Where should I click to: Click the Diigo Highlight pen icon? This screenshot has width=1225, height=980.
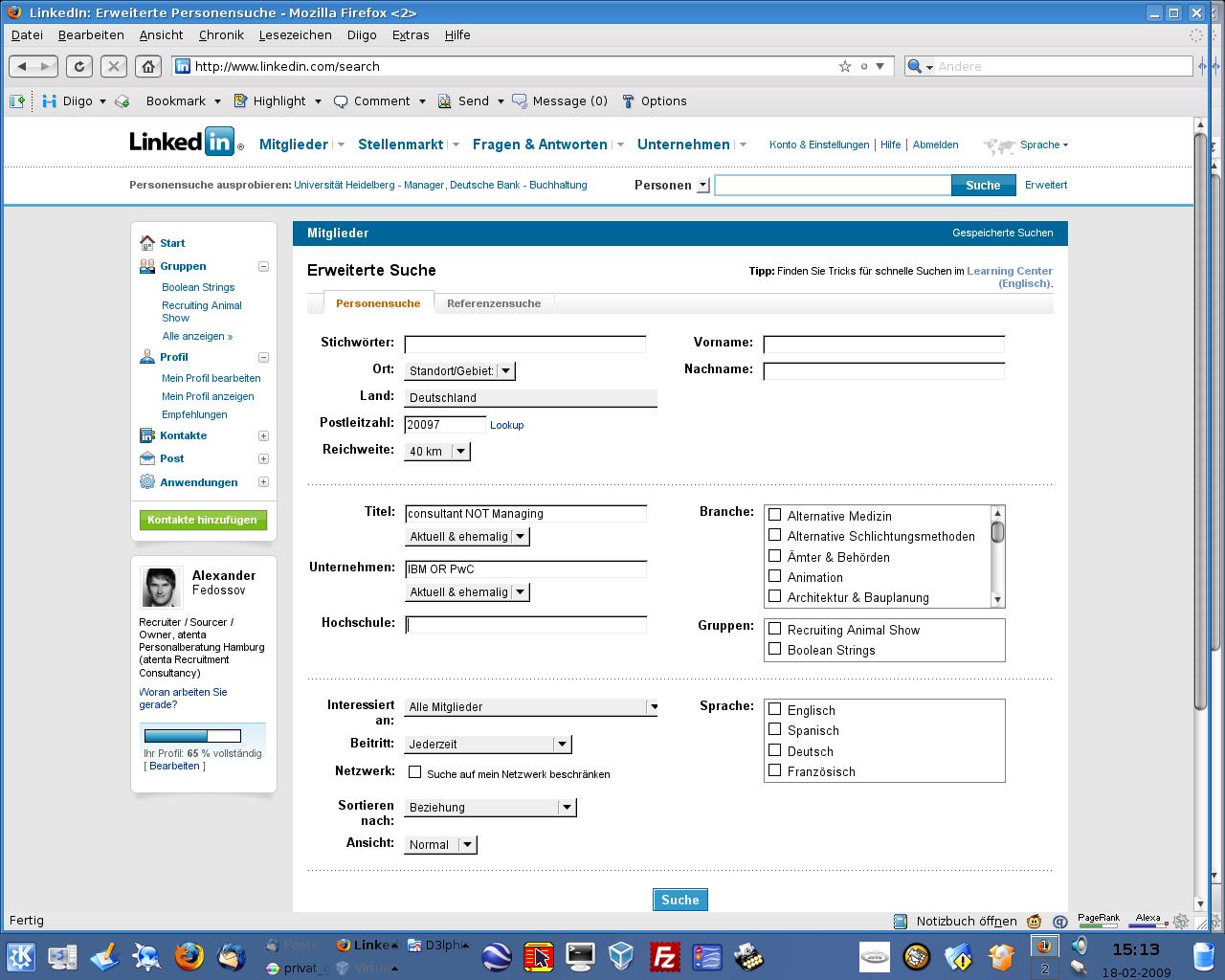tap(240, 100)
